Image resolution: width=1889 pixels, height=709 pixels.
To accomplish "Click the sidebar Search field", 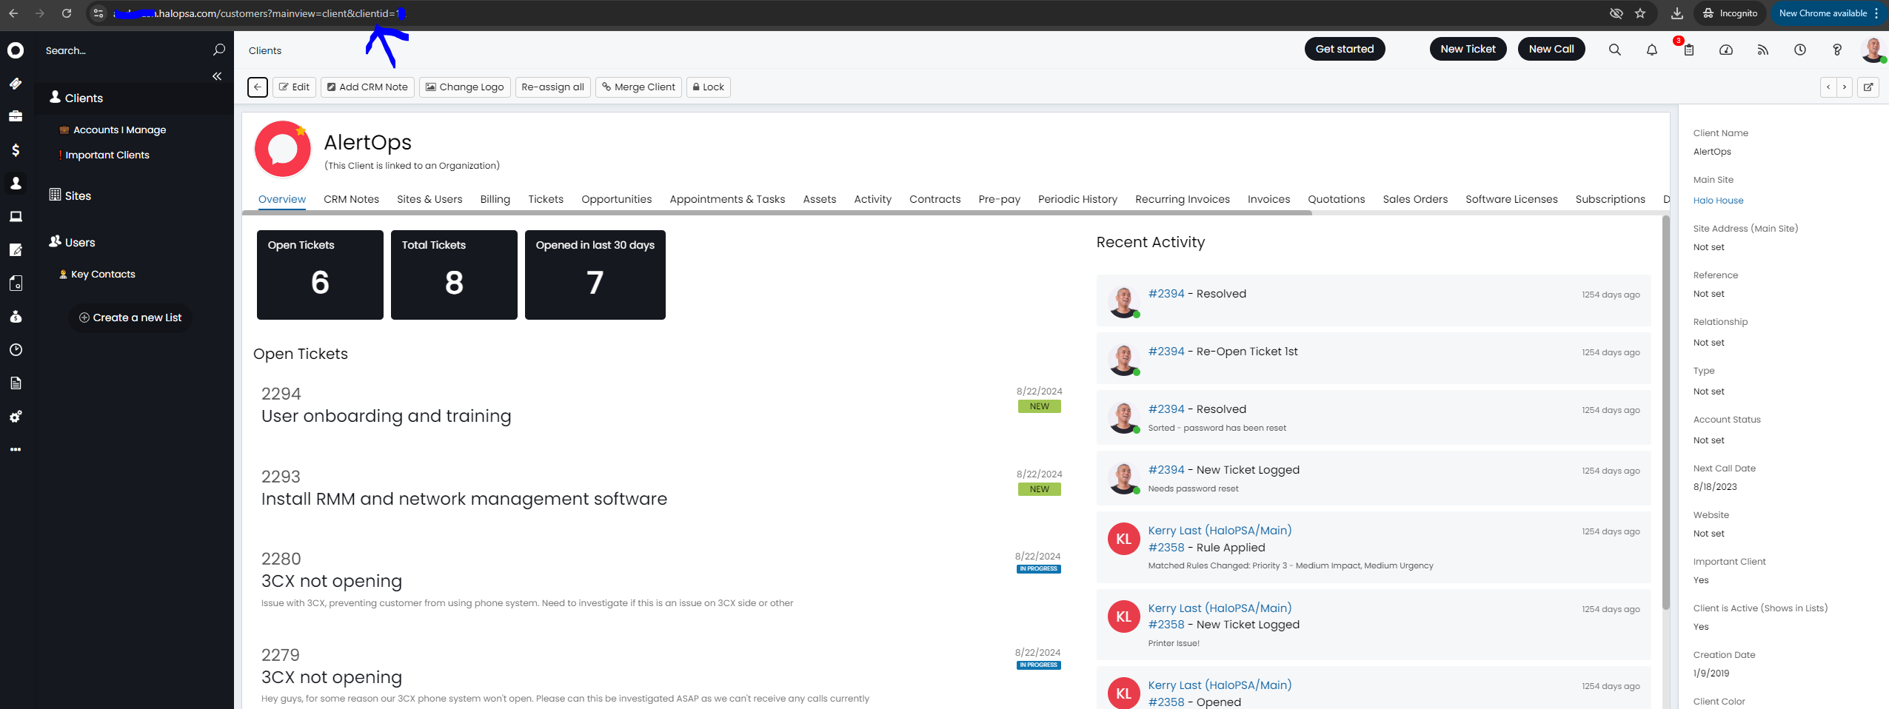I will pyautogui.click(x=126, y=50).
